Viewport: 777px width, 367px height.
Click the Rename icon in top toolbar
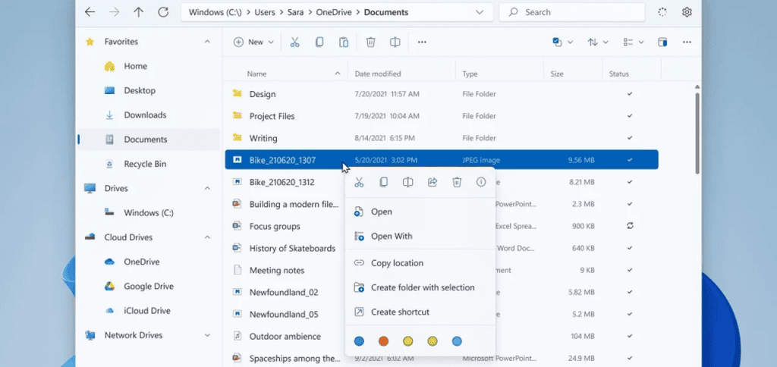click(395, 42)
